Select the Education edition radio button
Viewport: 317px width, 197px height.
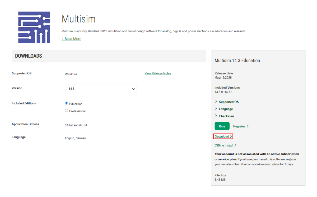coord(67,103)
